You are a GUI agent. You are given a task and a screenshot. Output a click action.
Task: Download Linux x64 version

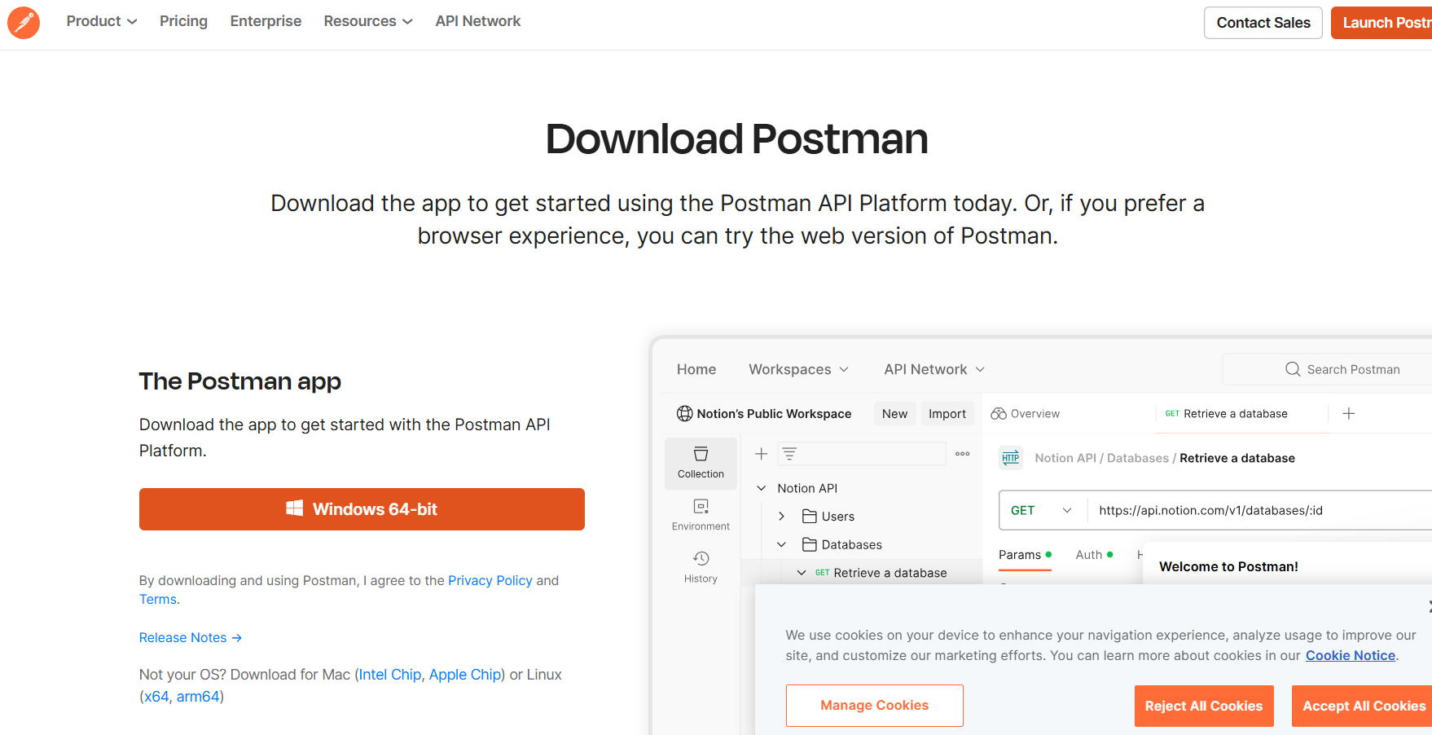click(x=156, y=697)
